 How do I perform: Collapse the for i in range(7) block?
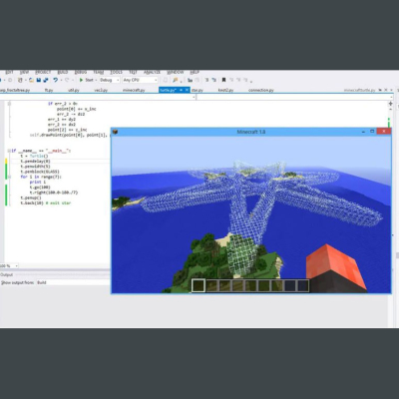(x=9, y=177)
